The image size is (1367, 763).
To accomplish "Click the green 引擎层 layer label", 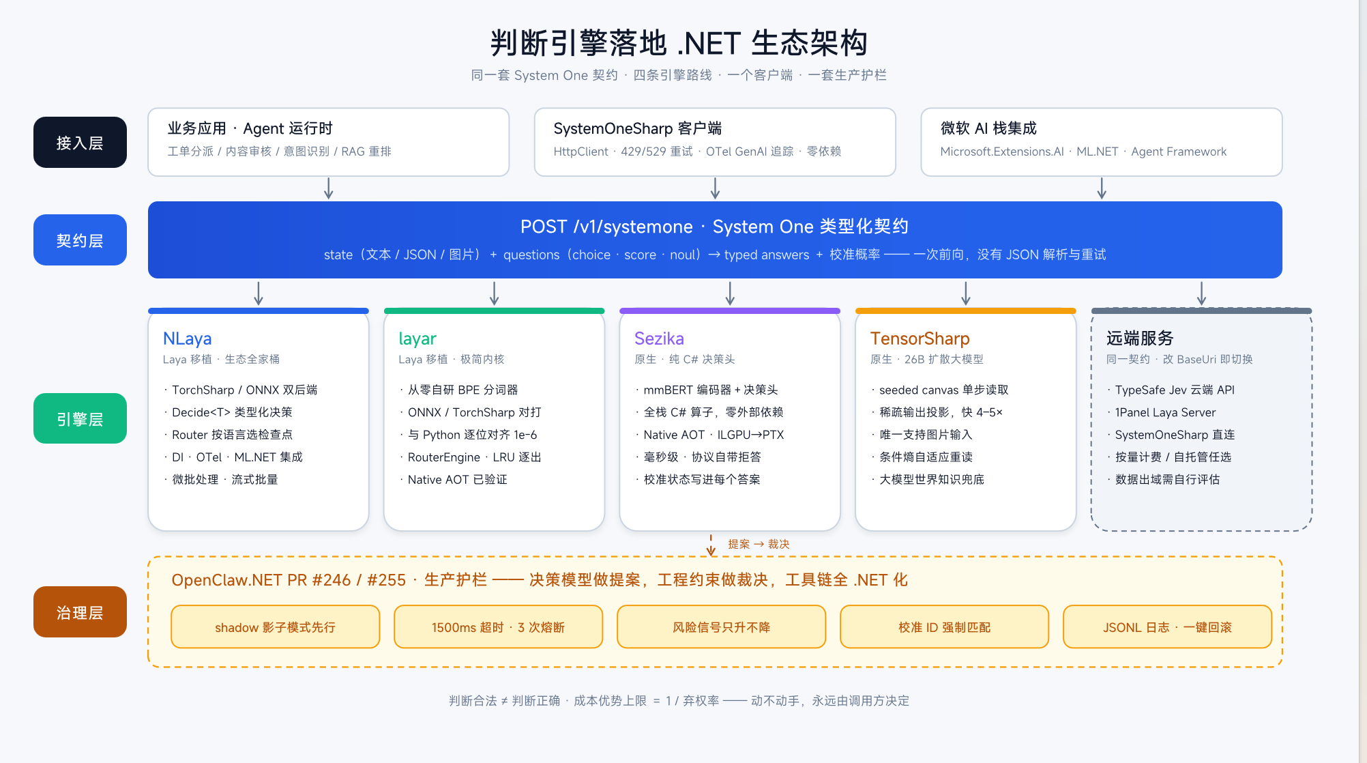I will pos(80,419).
